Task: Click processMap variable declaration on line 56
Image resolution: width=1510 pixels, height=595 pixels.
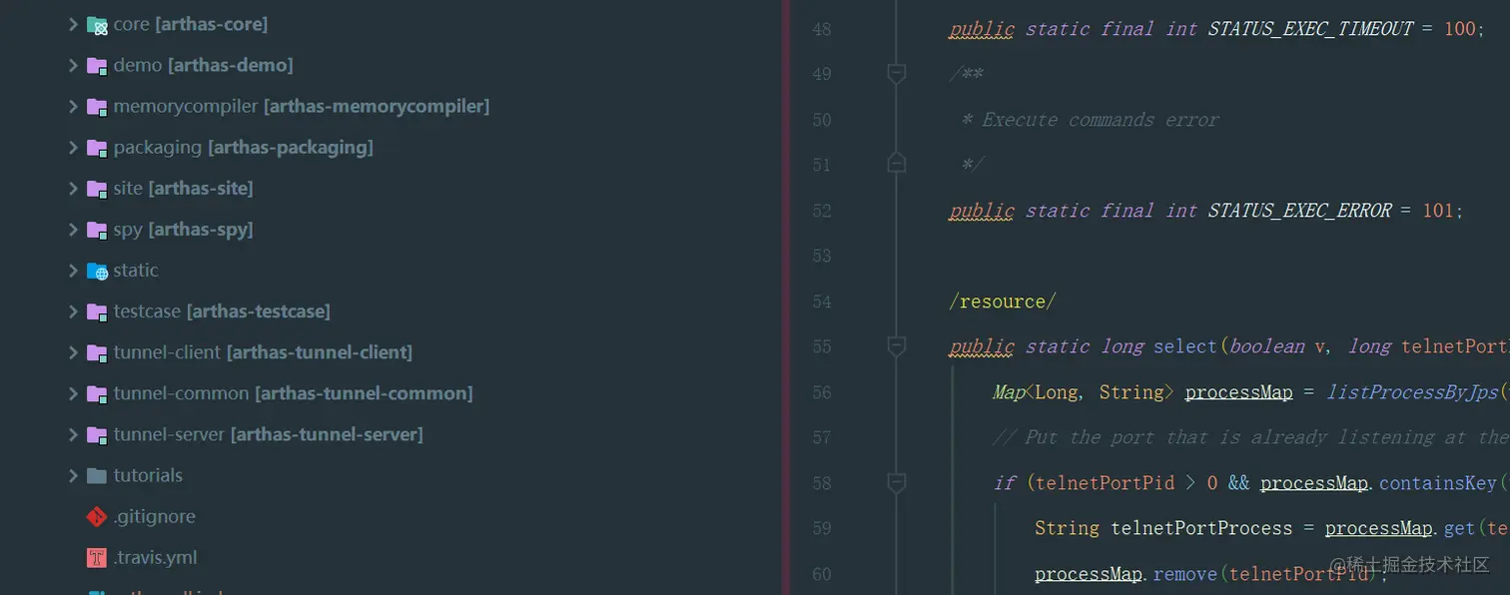Action: tap(1238, 392)
